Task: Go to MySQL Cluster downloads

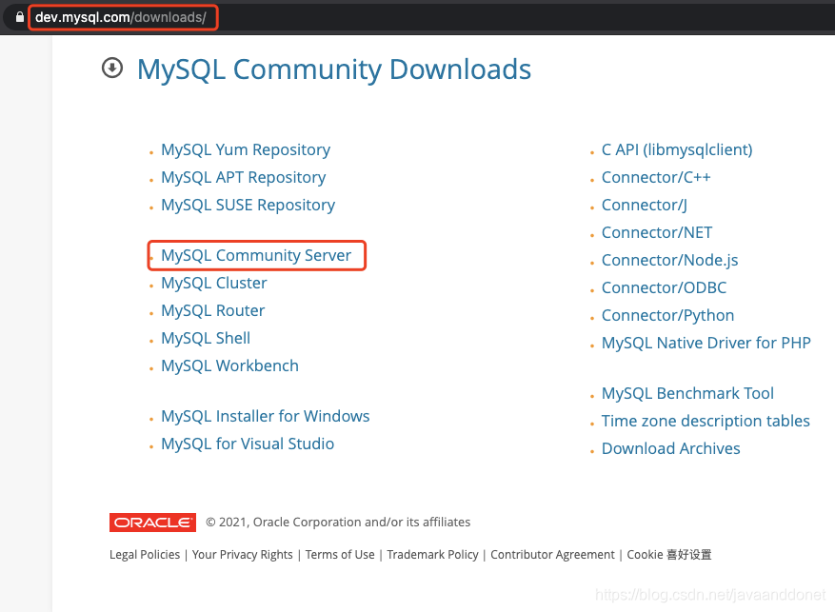Action: (x=214, y=283)
